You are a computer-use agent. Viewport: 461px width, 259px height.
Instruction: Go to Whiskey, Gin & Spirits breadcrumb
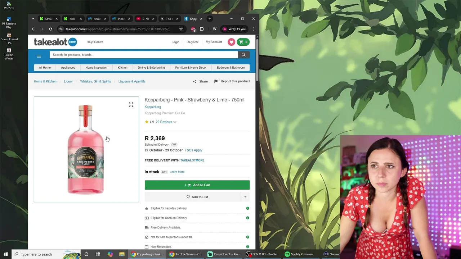click(x=95, y=81)
